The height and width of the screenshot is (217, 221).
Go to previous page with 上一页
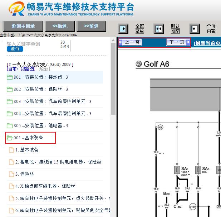click(x=131, y=42)
